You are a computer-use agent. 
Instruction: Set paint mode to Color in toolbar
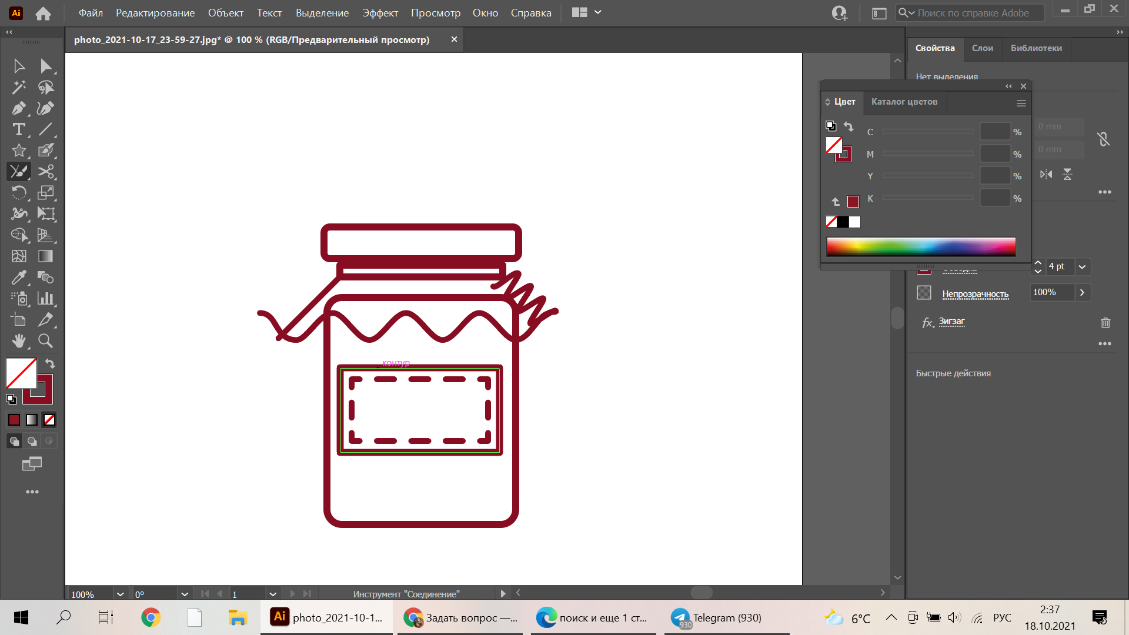point(14,420)
